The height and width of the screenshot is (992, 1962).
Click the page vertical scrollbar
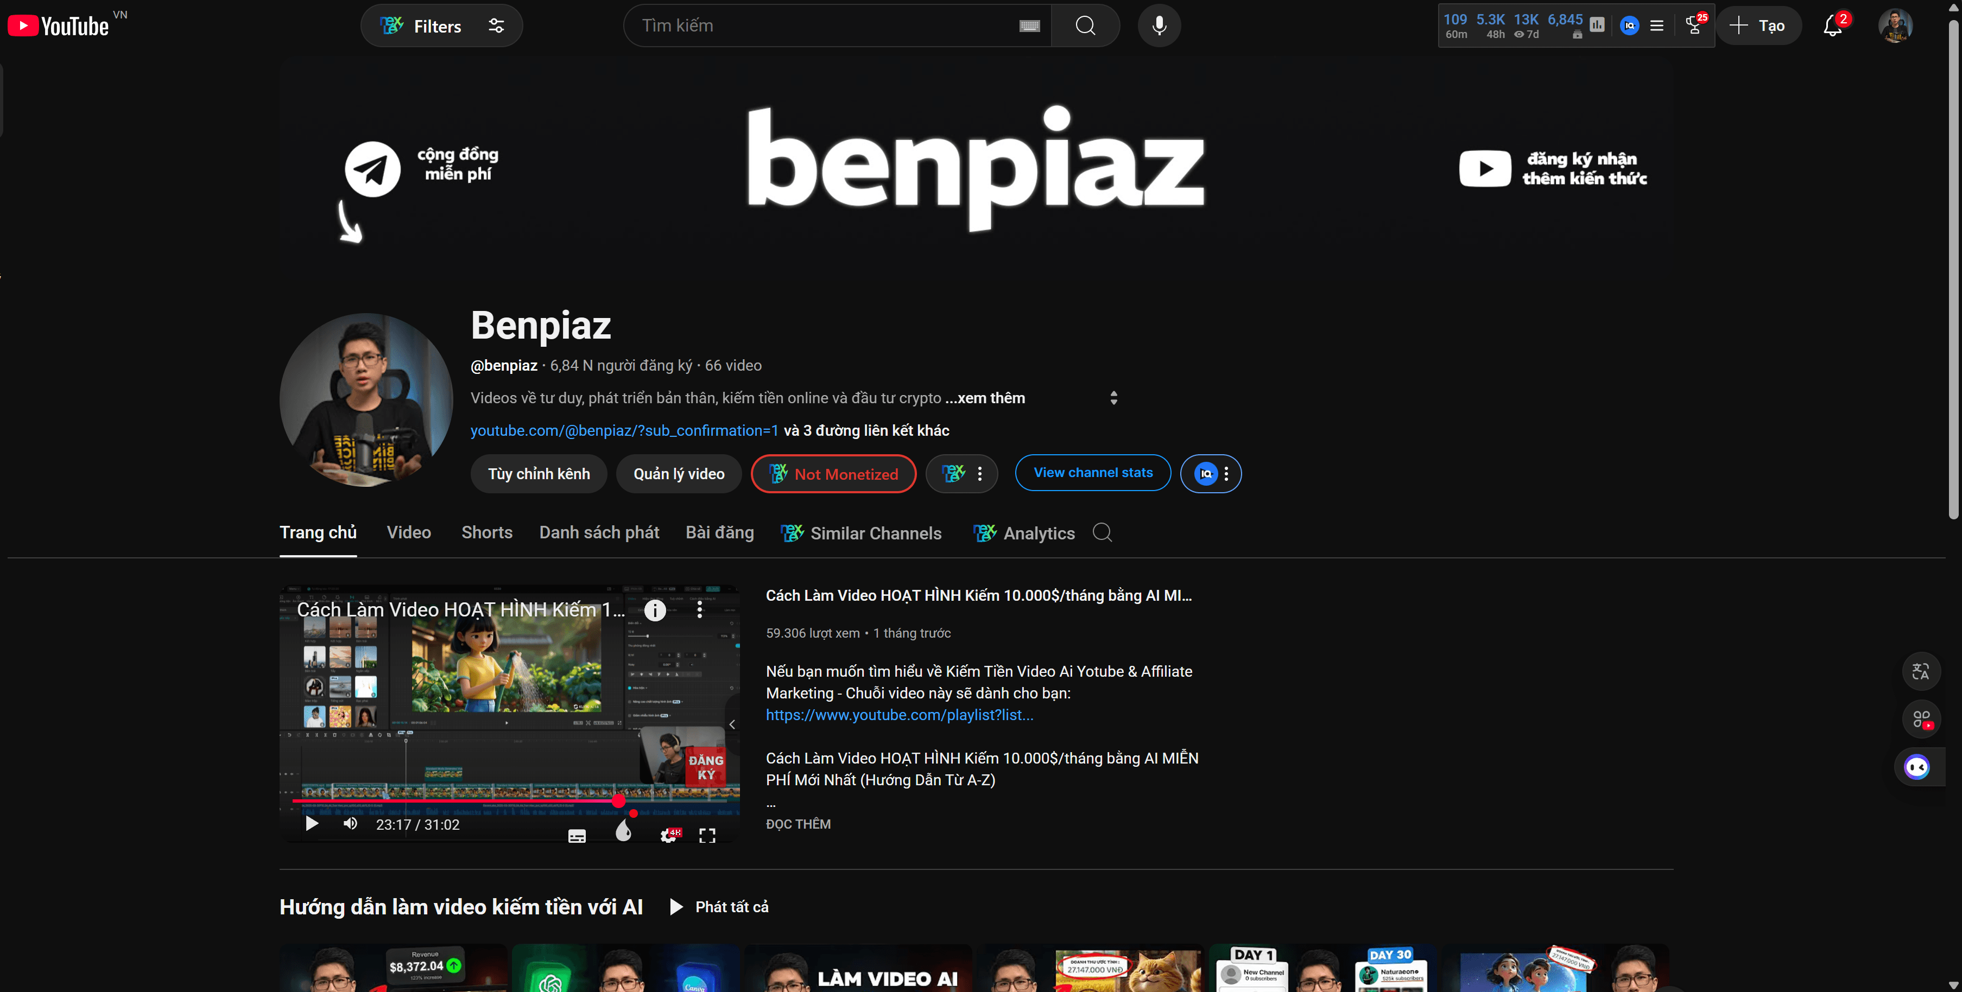(x=1954, y=270)
